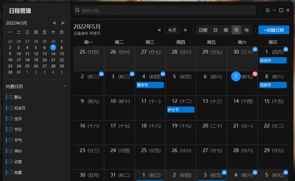Image resolution: width=295 pixels, height=181 pixels.
Task: Click the 休 badge on May 1
Action: coord(286,50)
